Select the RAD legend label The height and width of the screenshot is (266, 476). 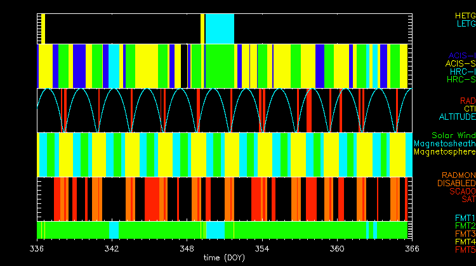click(467, 101)
